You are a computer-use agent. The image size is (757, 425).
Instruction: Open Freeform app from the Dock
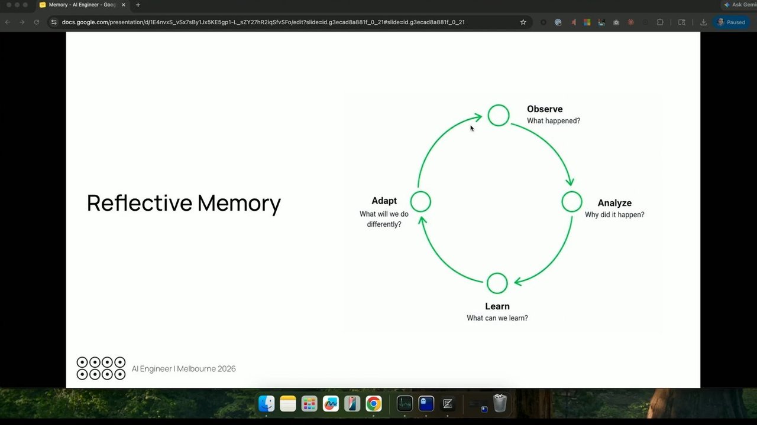pyautogui.click(x=331, y=404)
